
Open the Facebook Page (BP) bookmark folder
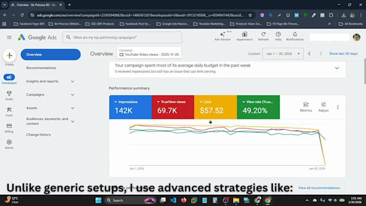pos(29,24)
